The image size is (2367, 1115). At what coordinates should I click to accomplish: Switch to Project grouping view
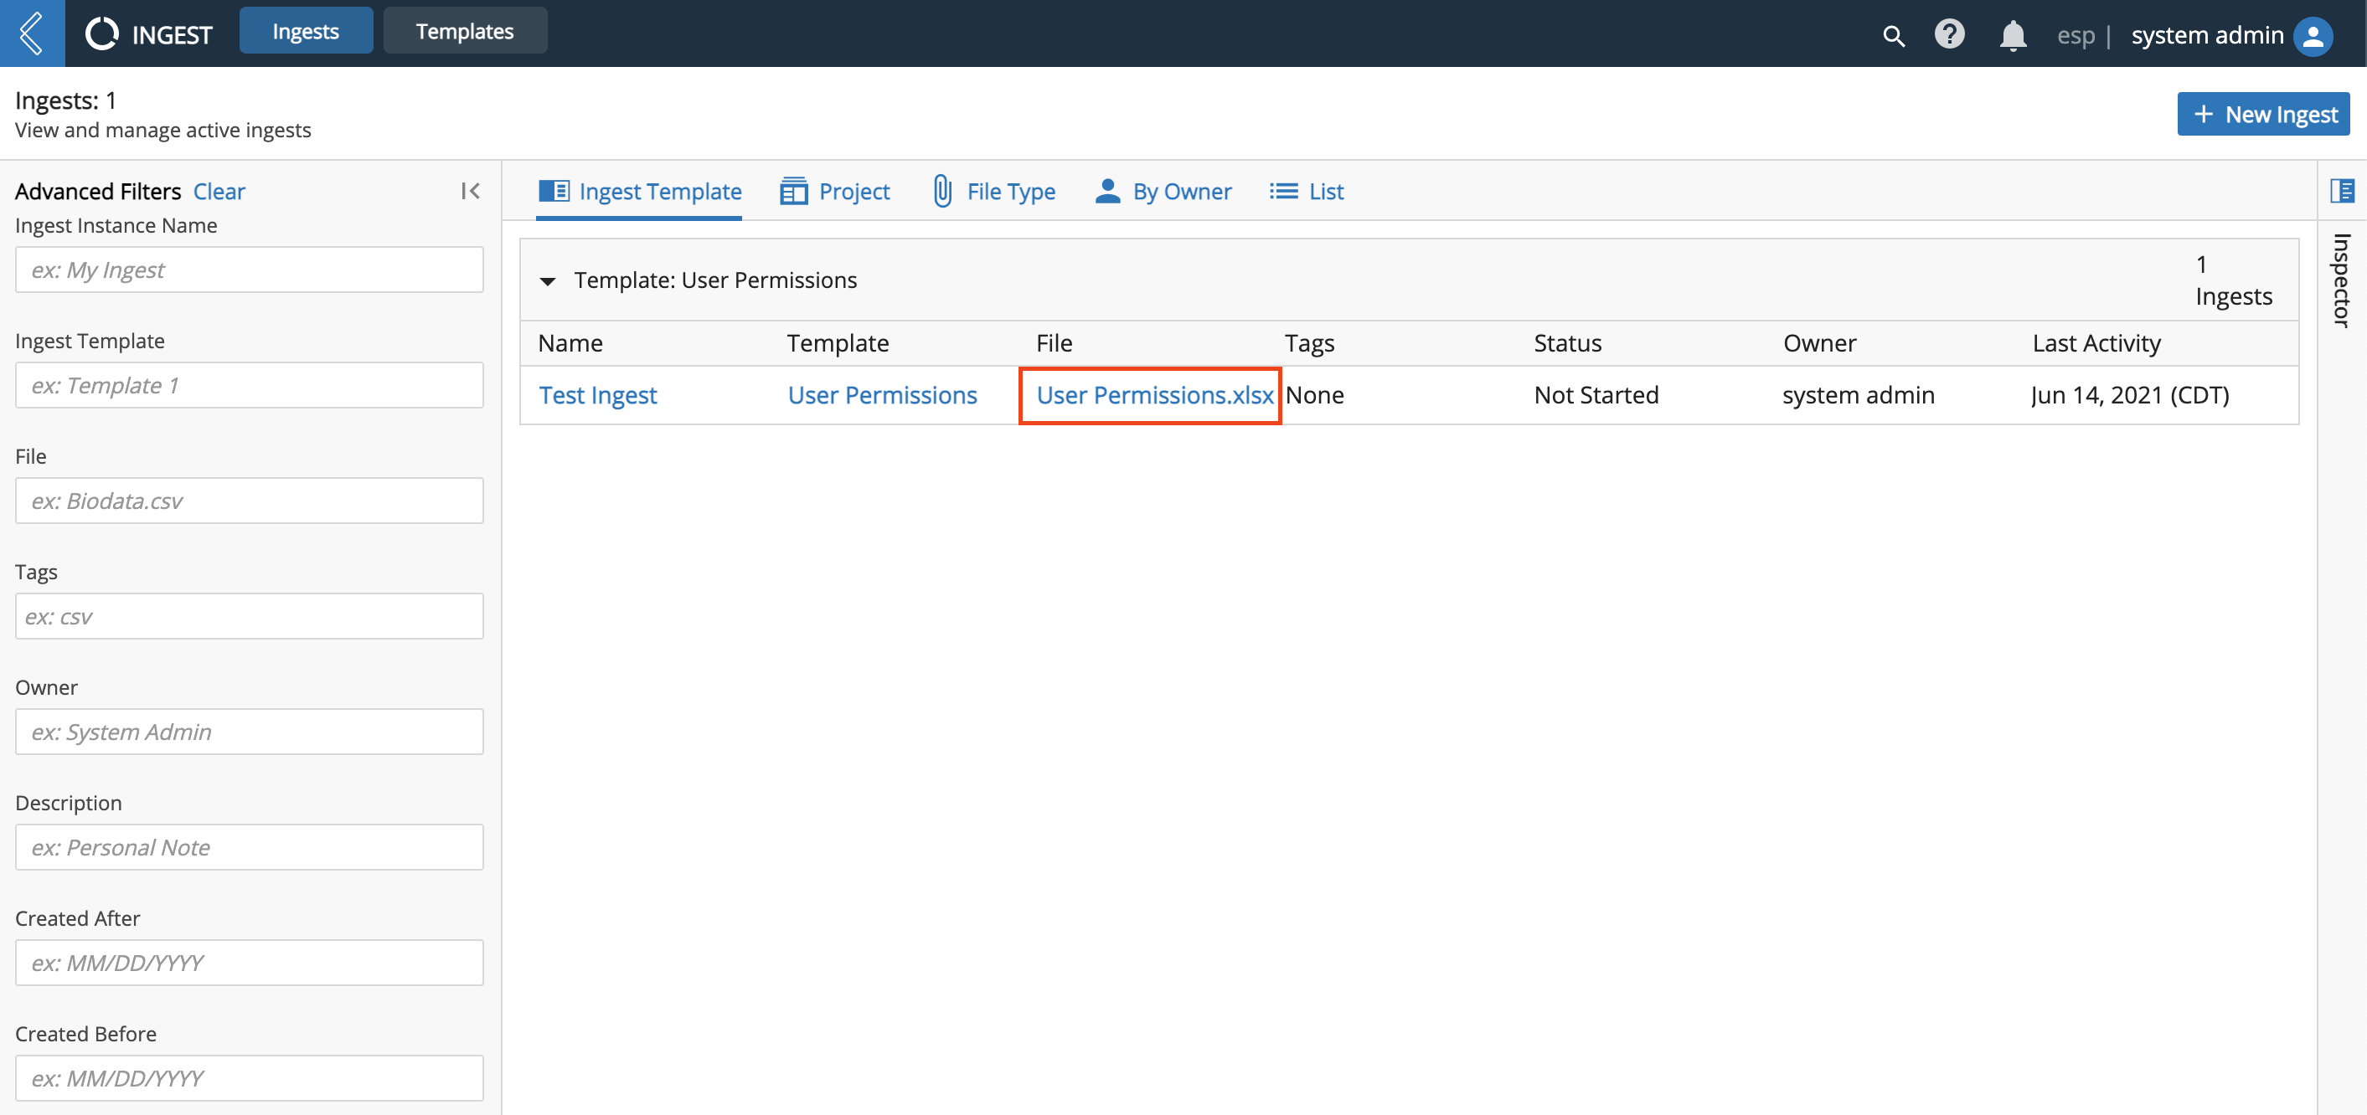tap(834, 191)
